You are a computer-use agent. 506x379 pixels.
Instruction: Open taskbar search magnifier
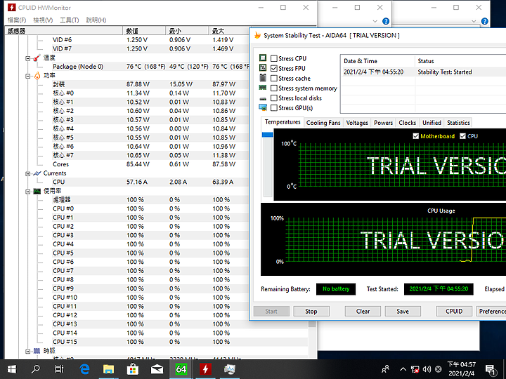pos(36,369)
